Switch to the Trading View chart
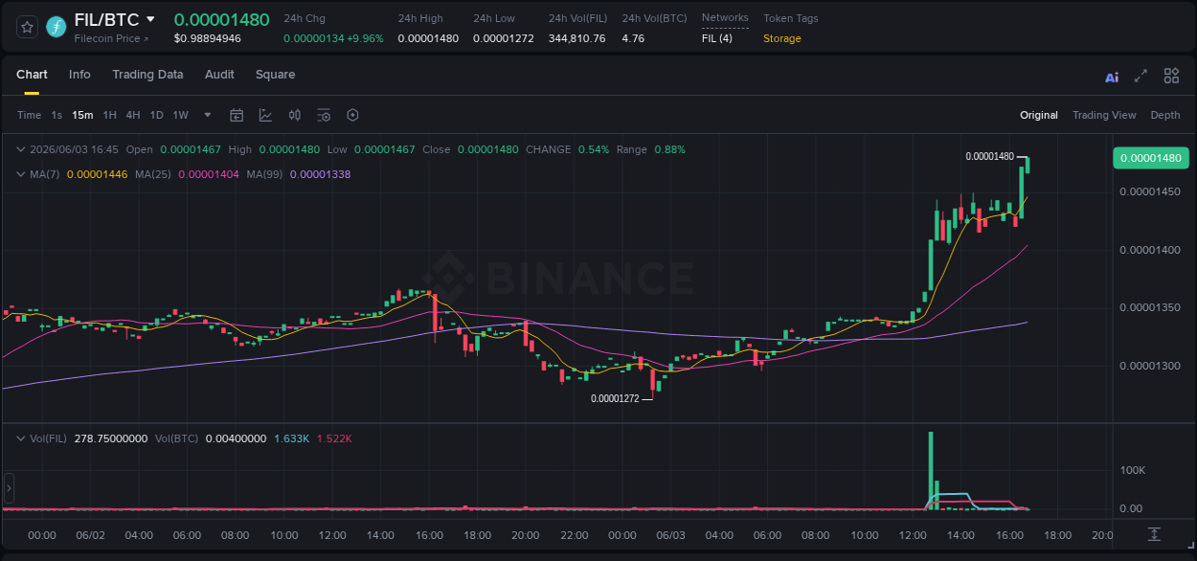 point(1104,115)
